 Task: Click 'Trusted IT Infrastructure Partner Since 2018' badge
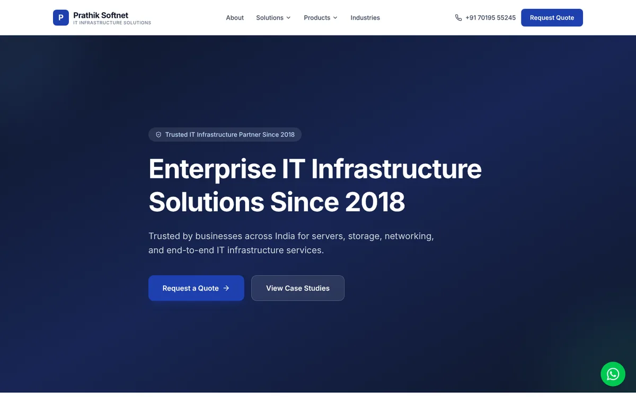pyautogui.click(x=225, y=134)
